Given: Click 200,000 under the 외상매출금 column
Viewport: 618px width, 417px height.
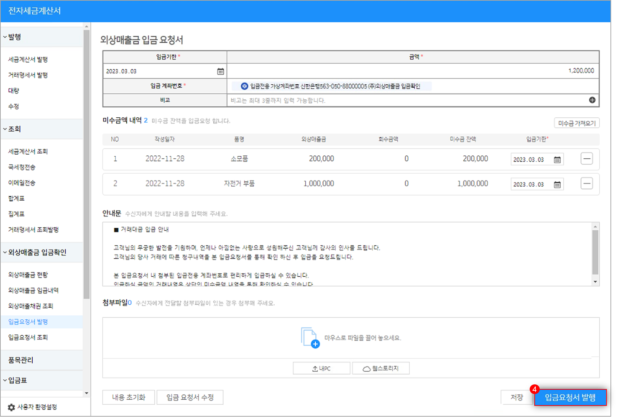Looking at the screenshot, I should point(321,159).
